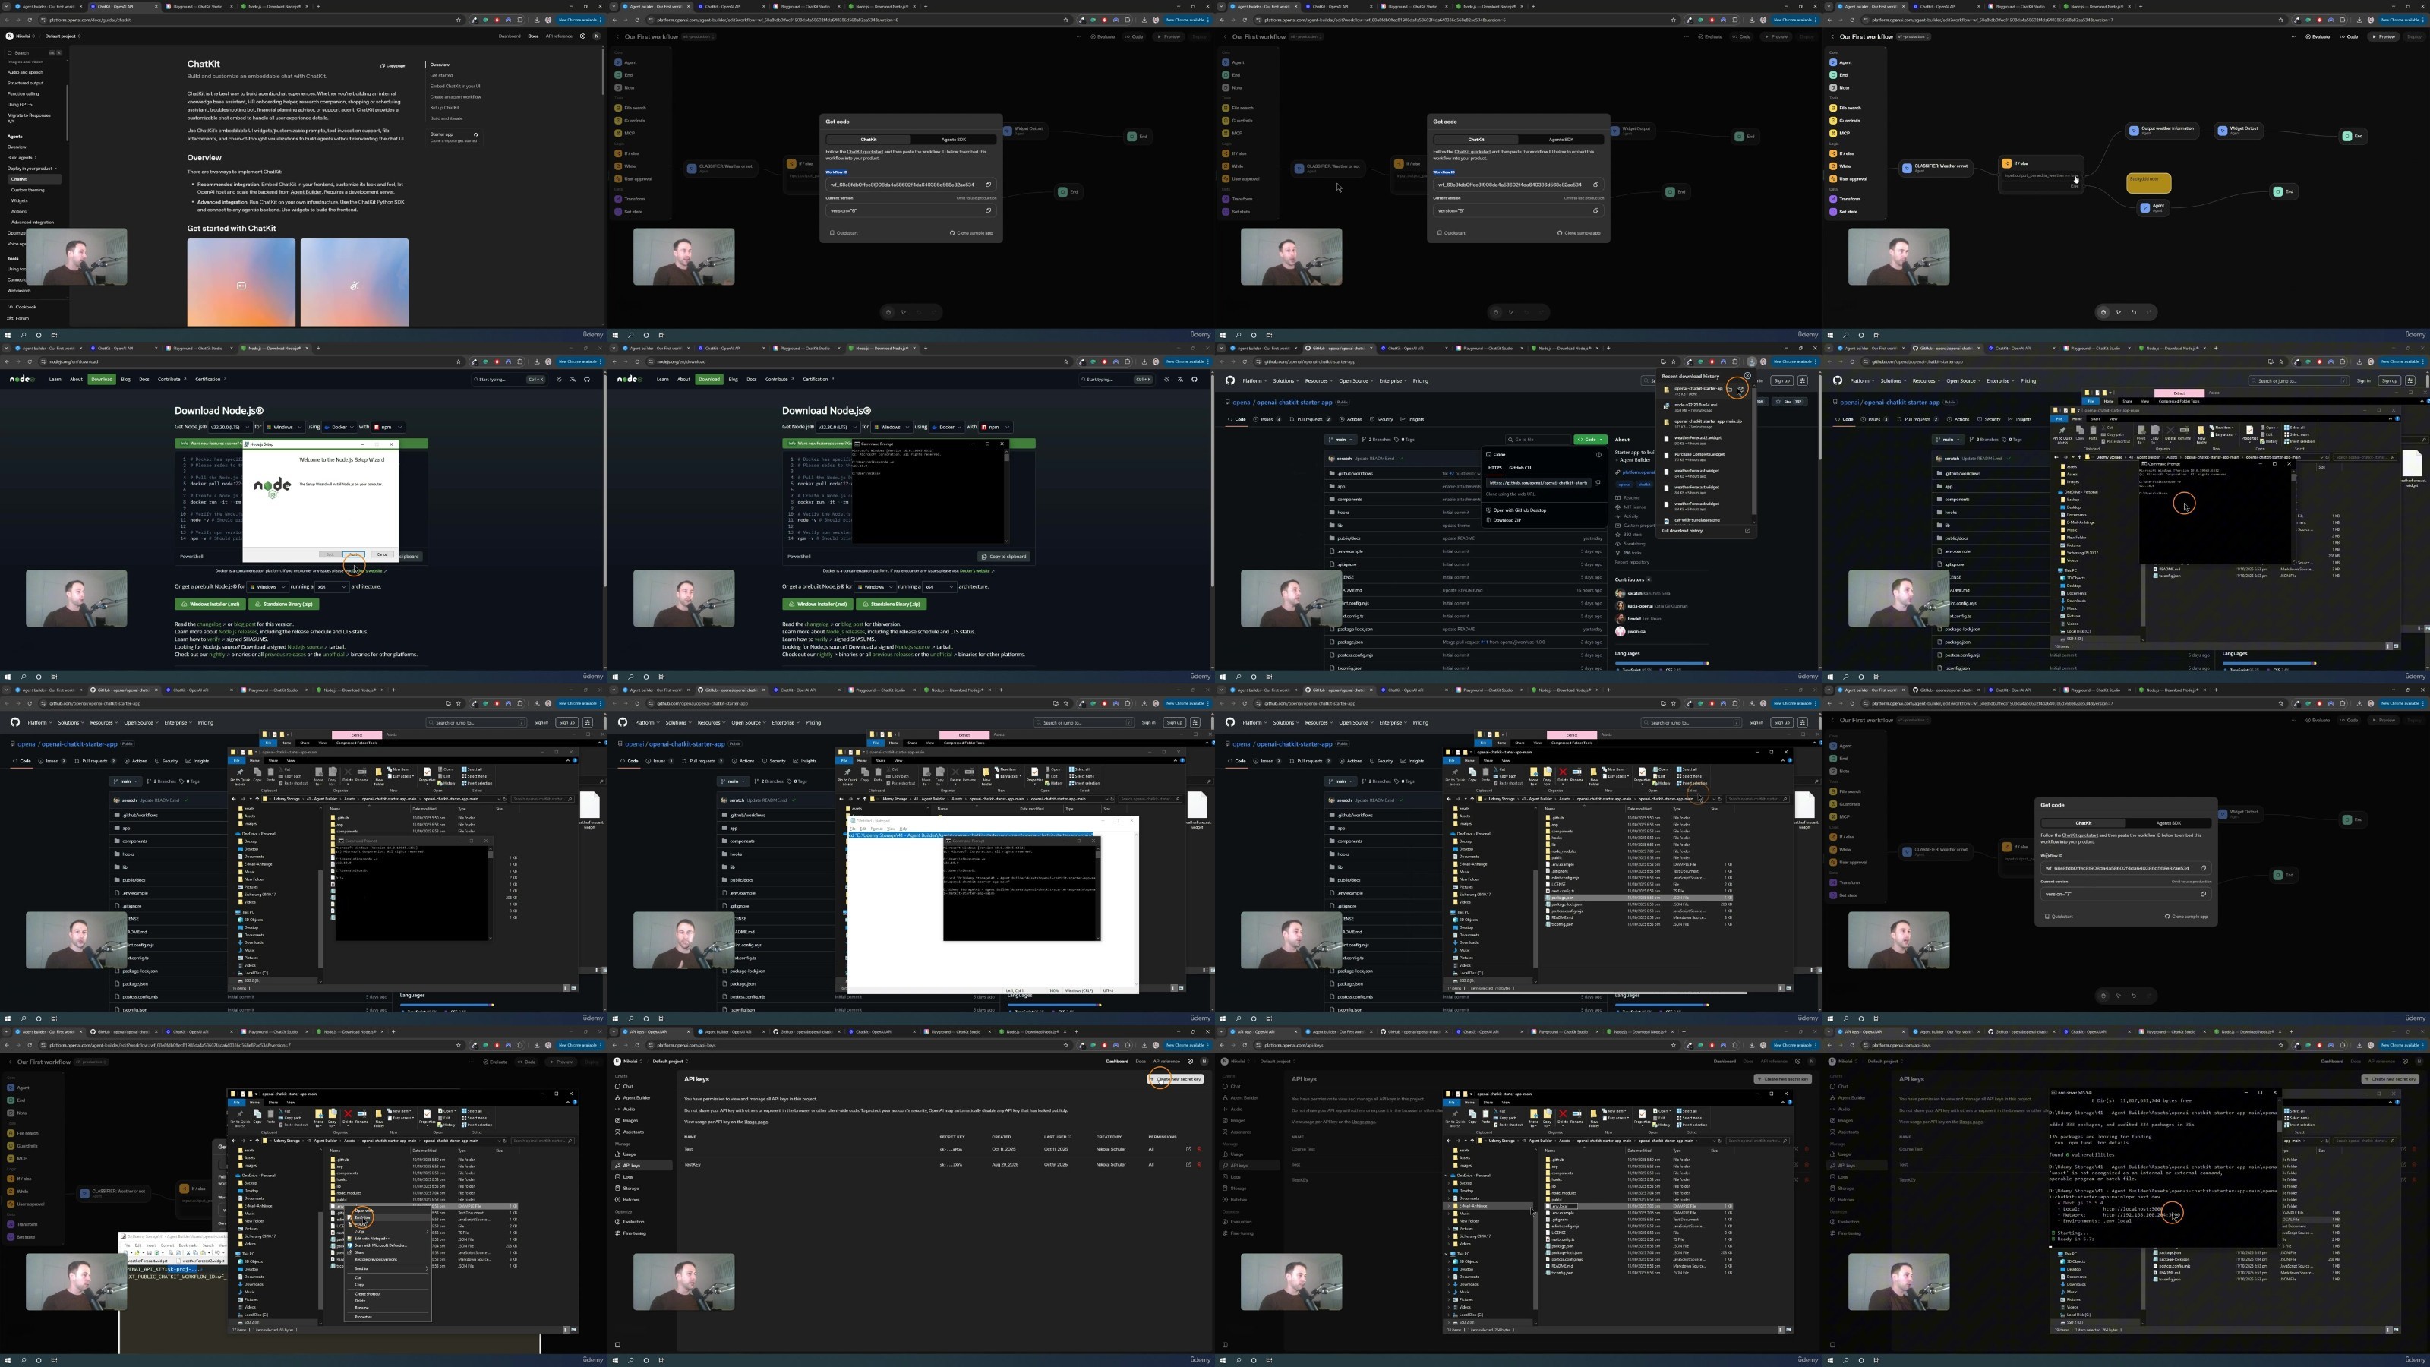The image size is (2430, 1367).
Task: Click call-with-sunglasses.png in recent download history
Action: pos(1696,519)
